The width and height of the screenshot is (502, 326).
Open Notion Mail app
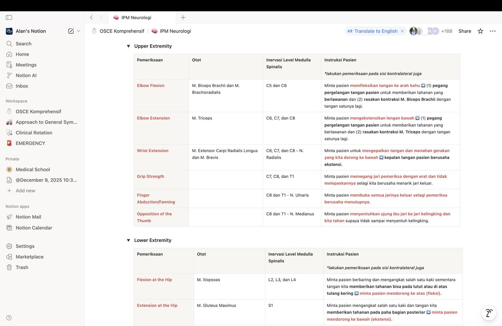(x=42, y=217)
